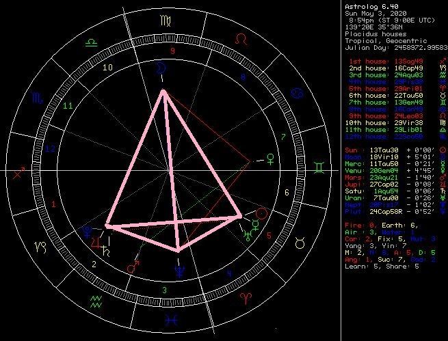Click the '2nd house: 16Cap49' row

(386, 68)
